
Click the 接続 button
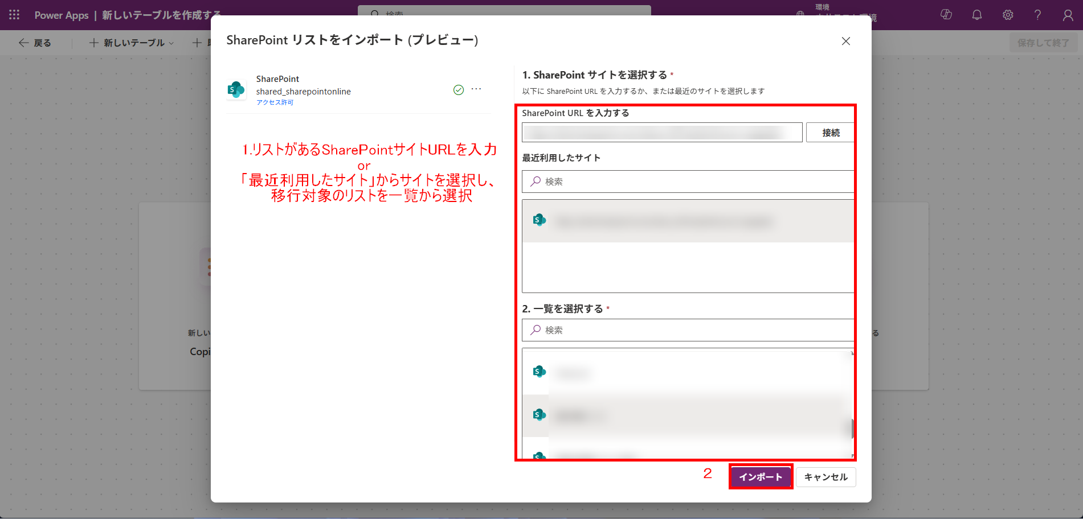(x=831, y=133)
